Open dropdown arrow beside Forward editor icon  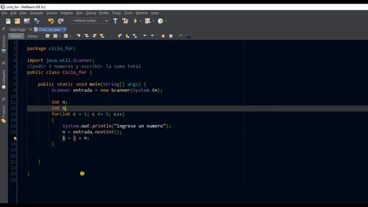[x=70, y=36]
